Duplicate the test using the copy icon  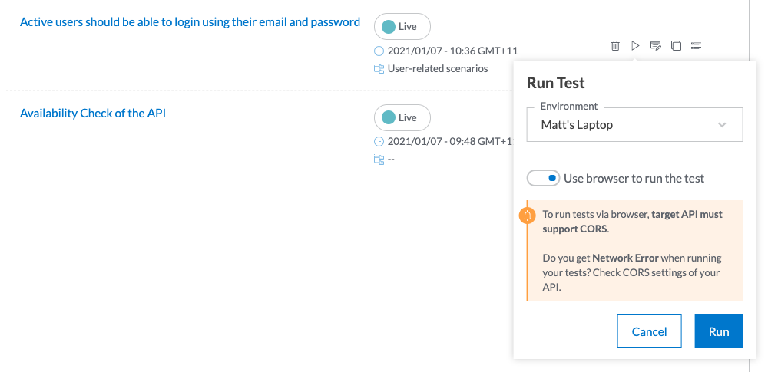[x=676, y=46]
